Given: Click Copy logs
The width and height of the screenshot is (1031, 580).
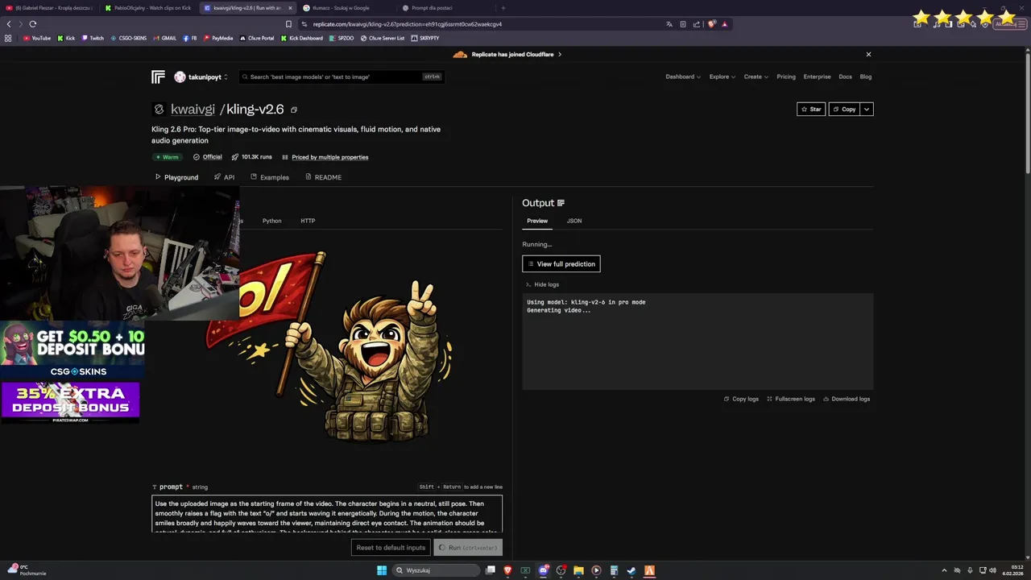Looking at the screenshot, I should click(741, 399).
